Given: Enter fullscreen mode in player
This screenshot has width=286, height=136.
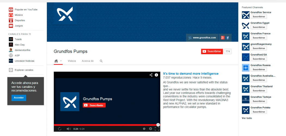Looking at the screenshot, I should 157,129.
